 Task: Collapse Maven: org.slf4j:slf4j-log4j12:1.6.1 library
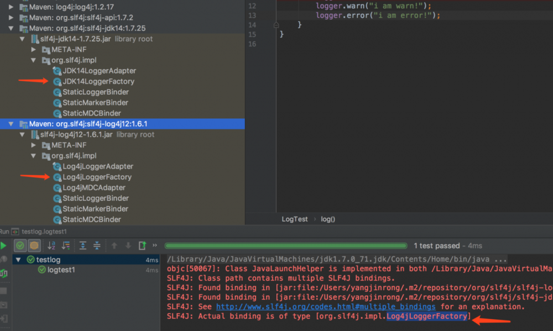pos(11,124)
